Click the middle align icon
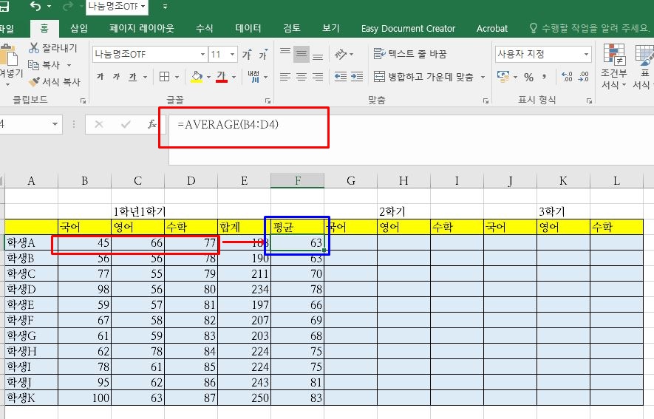This screenshot has height=419, width=654. (302, 54)
